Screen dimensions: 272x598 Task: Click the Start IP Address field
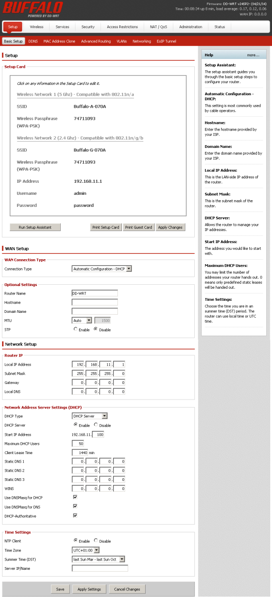click(99, 434)
